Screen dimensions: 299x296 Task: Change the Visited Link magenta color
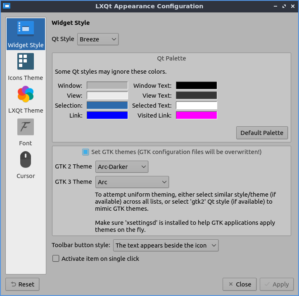196,116
